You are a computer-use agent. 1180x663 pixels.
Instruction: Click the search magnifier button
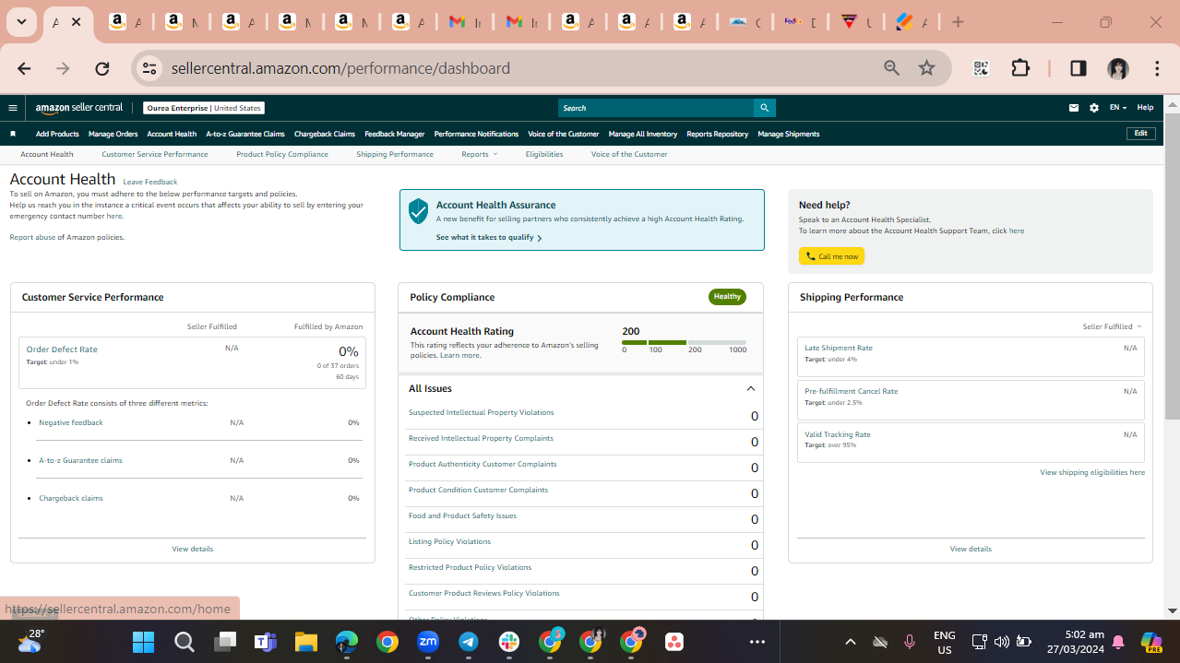(x=764, y=108)
